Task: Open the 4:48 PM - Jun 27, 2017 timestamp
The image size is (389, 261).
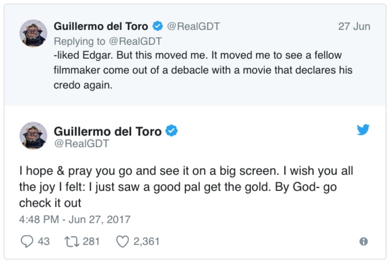Action: [74, 219]
